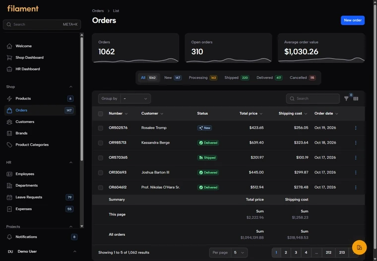
Task: Go to pagination page 3
Action: click(296, 253)
